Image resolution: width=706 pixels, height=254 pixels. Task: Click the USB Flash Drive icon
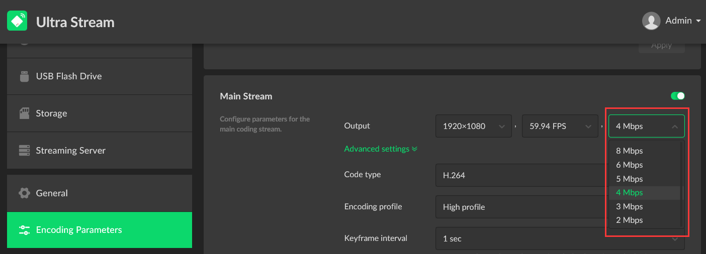coord(24,76)
